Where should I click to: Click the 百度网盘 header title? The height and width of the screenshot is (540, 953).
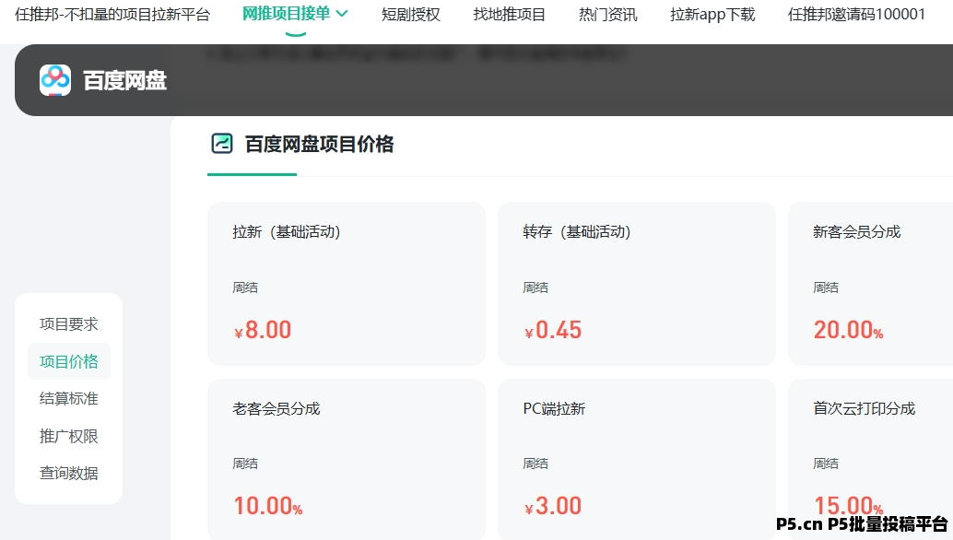pyautogui.click(x=124, y=81)
